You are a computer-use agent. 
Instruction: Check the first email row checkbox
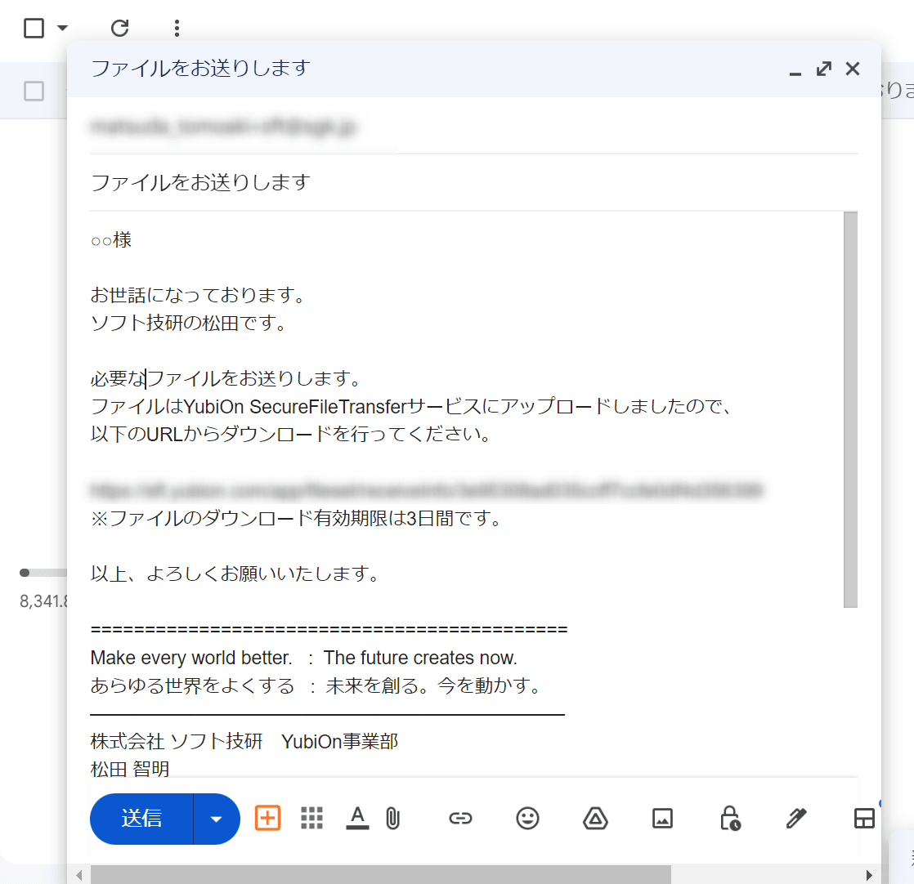tap(34, 91)
